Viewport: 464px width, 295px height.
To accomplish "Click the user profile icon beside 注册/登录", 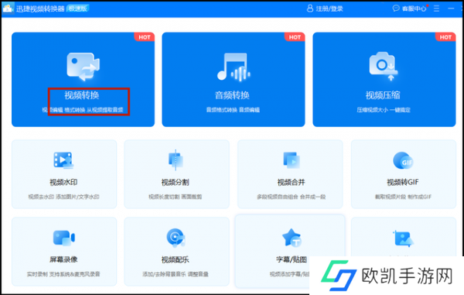I will point(310,9).
